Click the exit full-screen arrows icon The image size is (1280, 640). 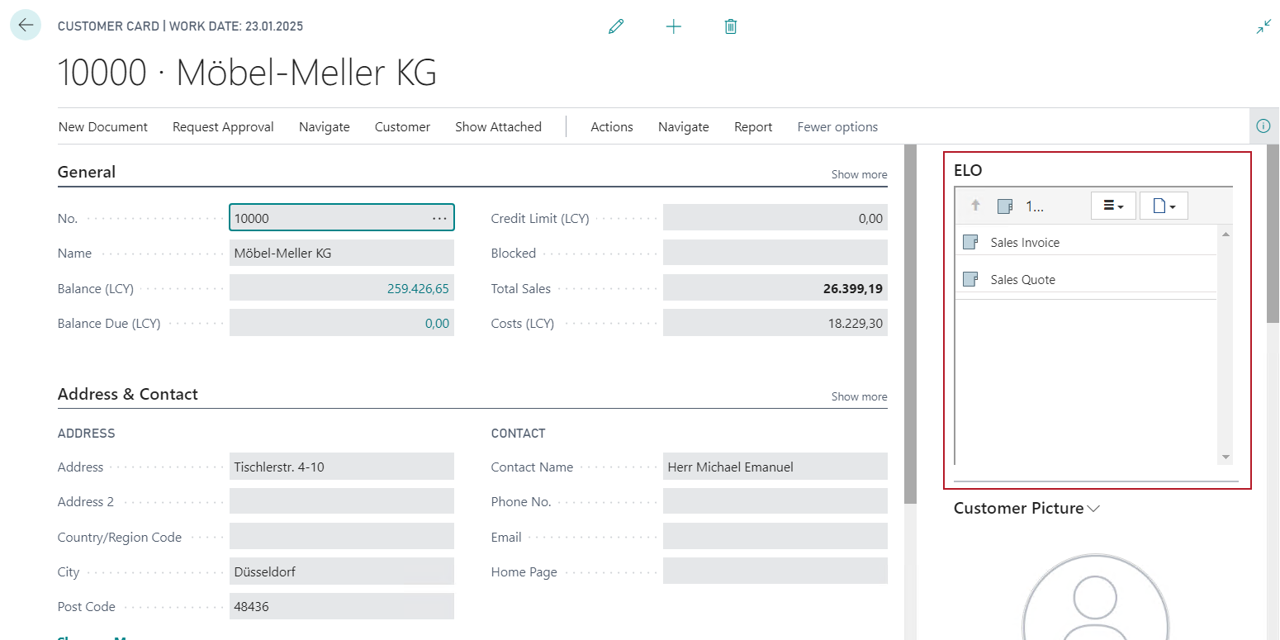click(x=1263, y=26)
